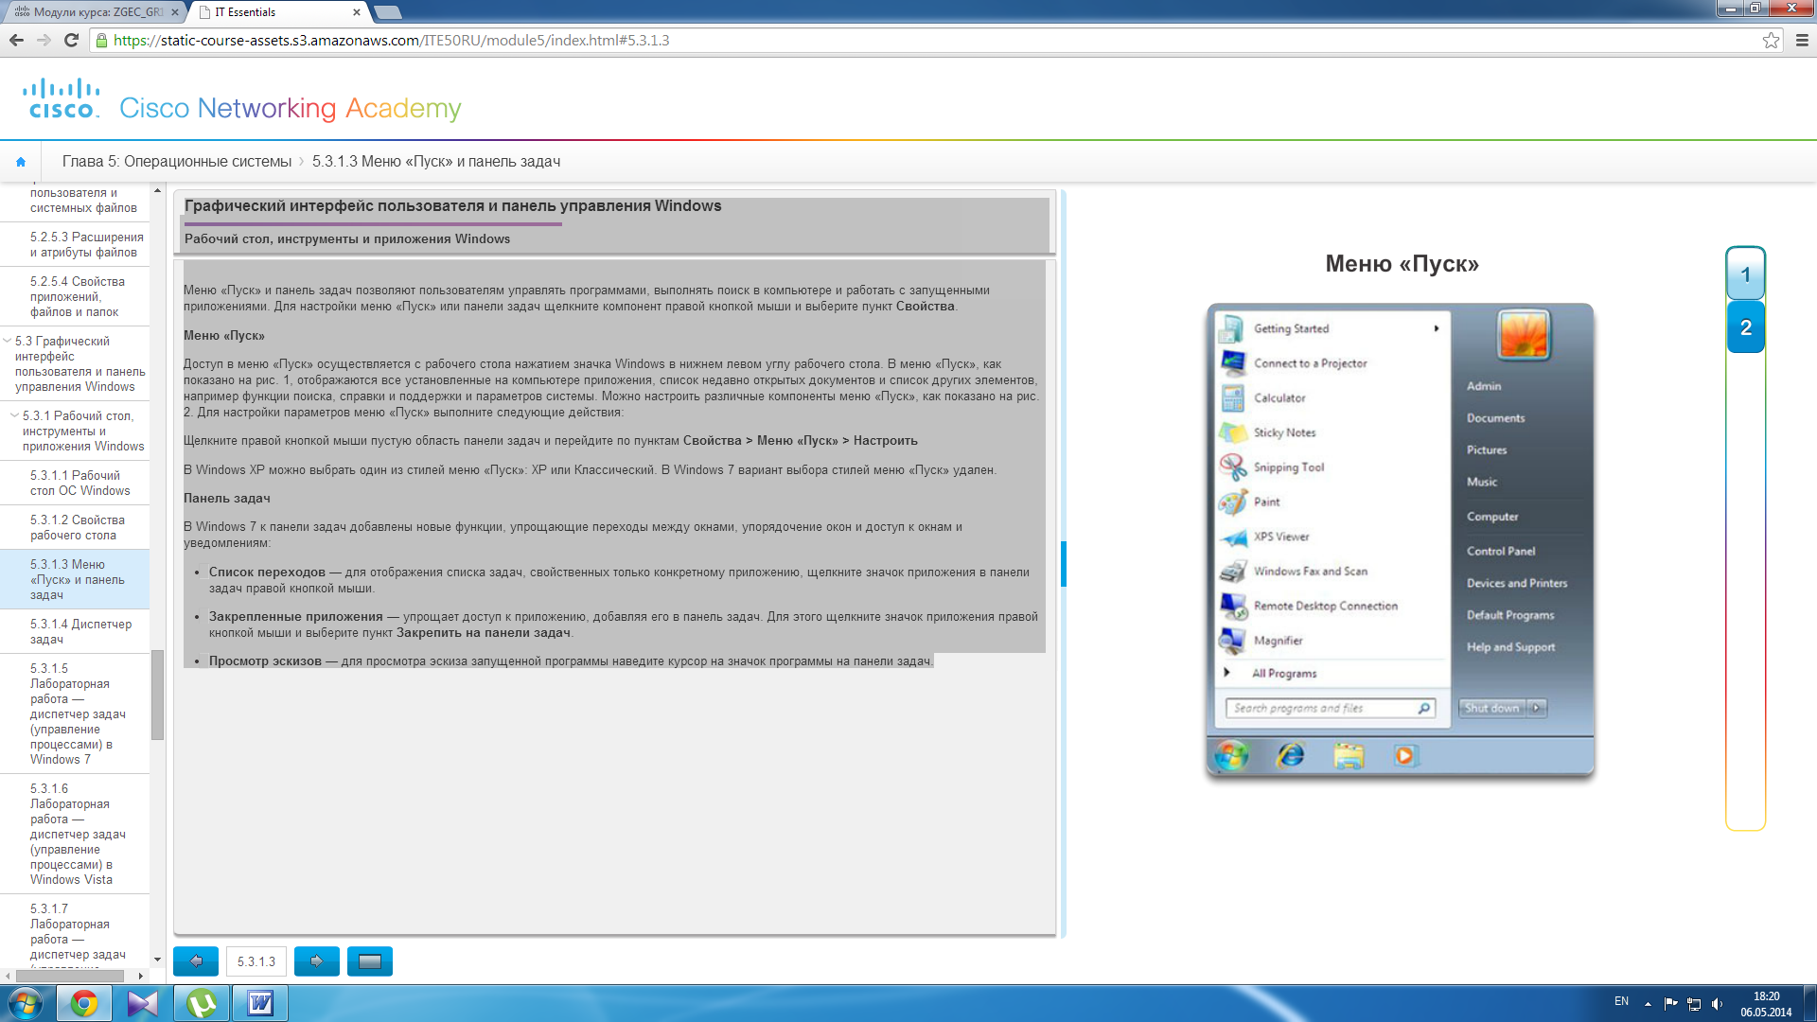Open Chrome from the taskbar

(84, 1003)
